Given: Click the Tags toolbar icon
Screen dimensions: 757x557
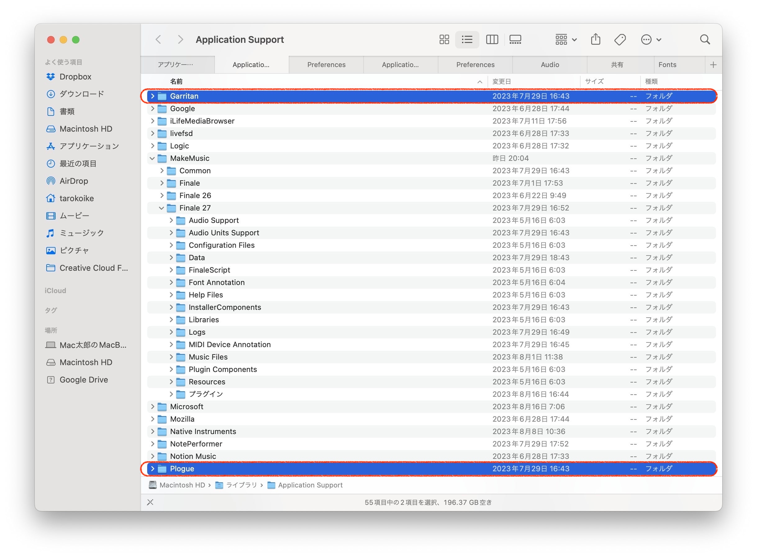Looking at the screenshot, I should tap(620, 39).
